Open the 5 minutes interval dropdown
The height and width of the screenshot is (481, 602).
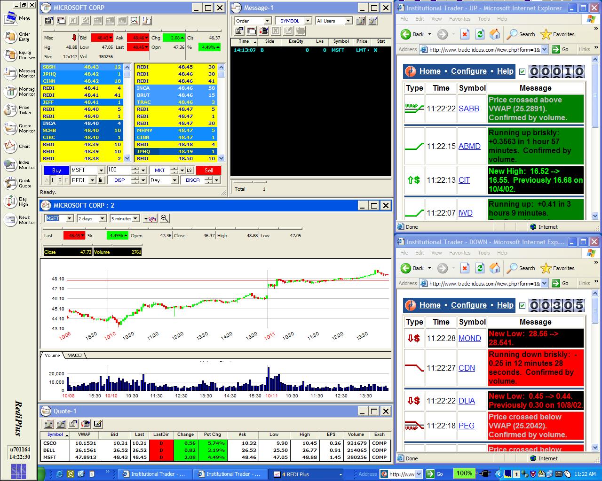click(x=136, y=218)
